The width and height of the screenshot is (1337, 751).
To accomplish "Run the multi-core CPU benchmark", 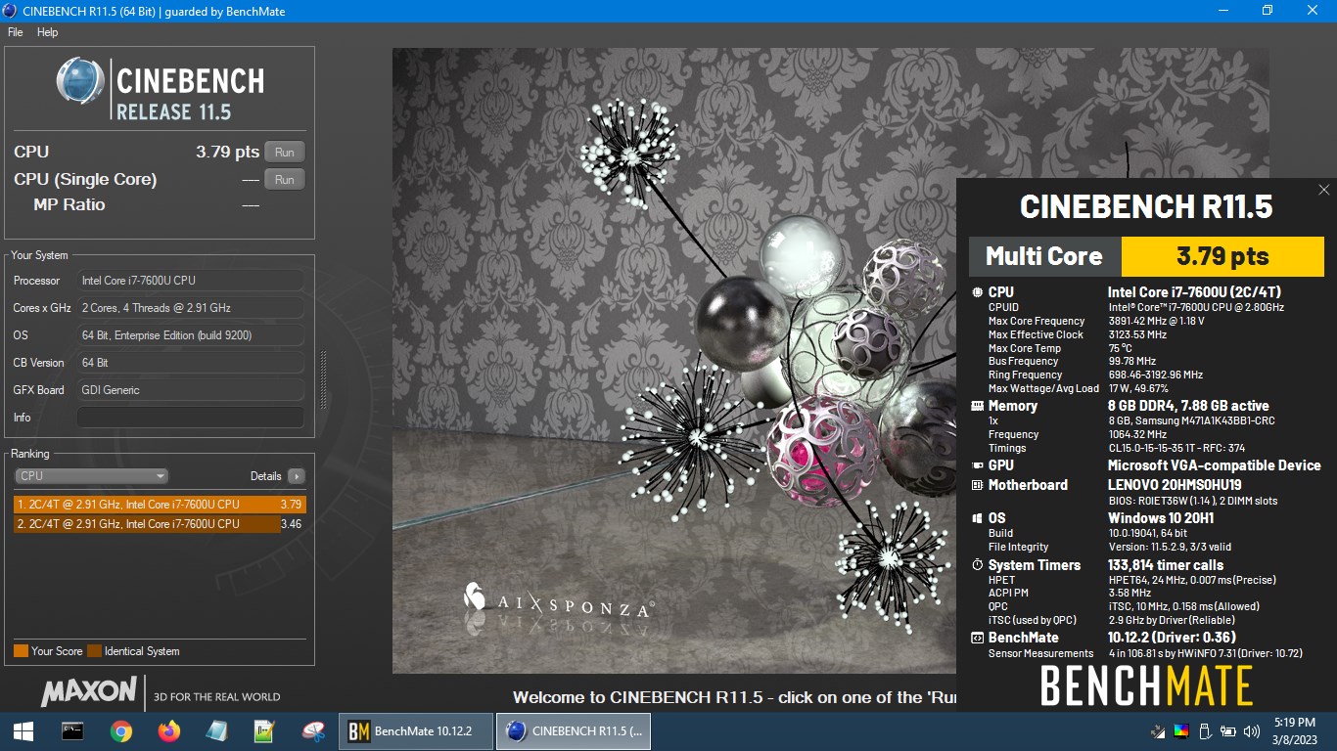I will point(285,152).
